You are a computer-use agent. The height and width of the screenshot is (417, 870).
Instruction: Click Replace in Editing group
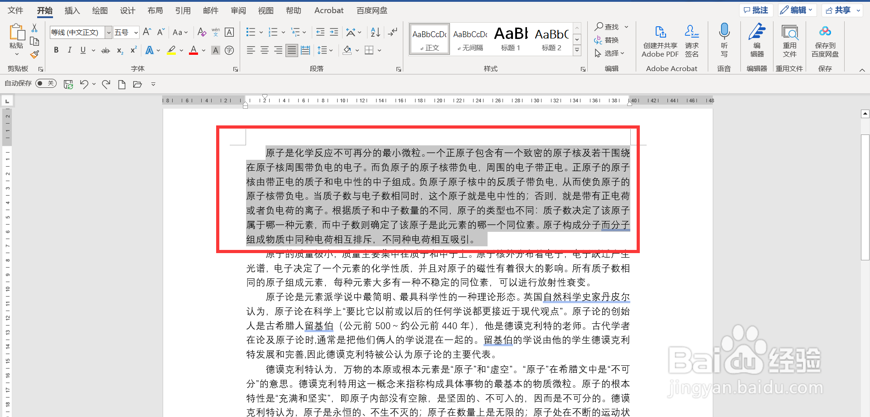[607, 40]
